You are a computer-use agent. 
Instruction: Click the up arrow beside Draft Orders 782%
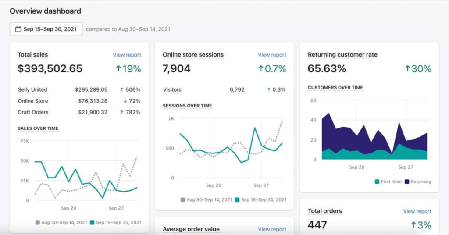tap(122, 113)
